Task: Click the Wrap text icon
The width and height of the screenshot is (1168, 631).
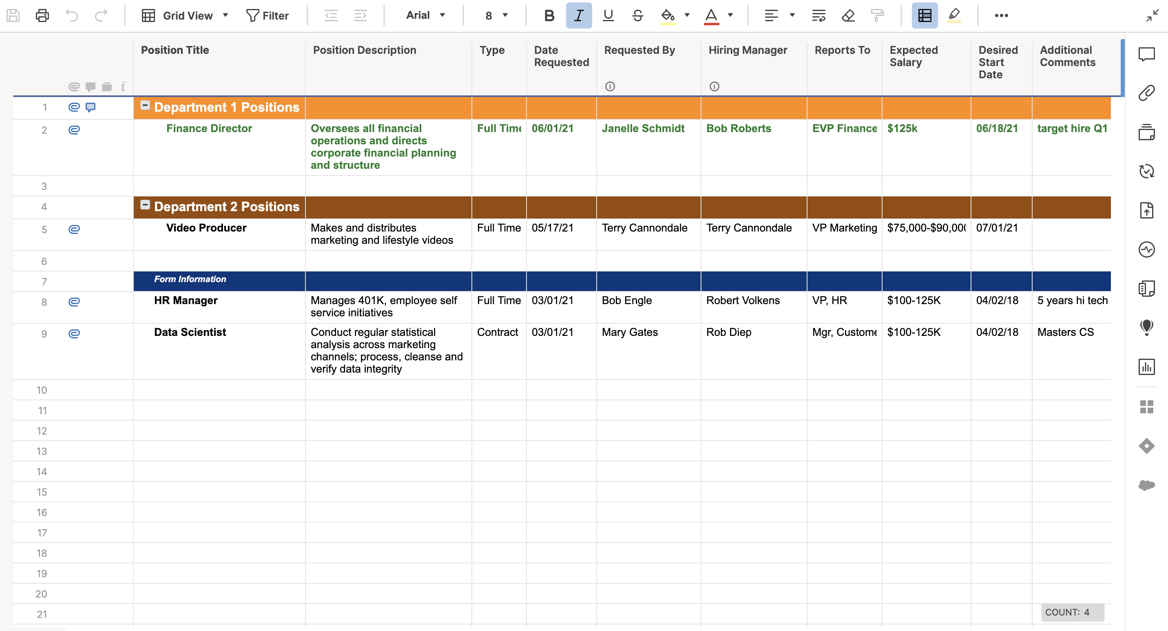Action: (818, 15)
